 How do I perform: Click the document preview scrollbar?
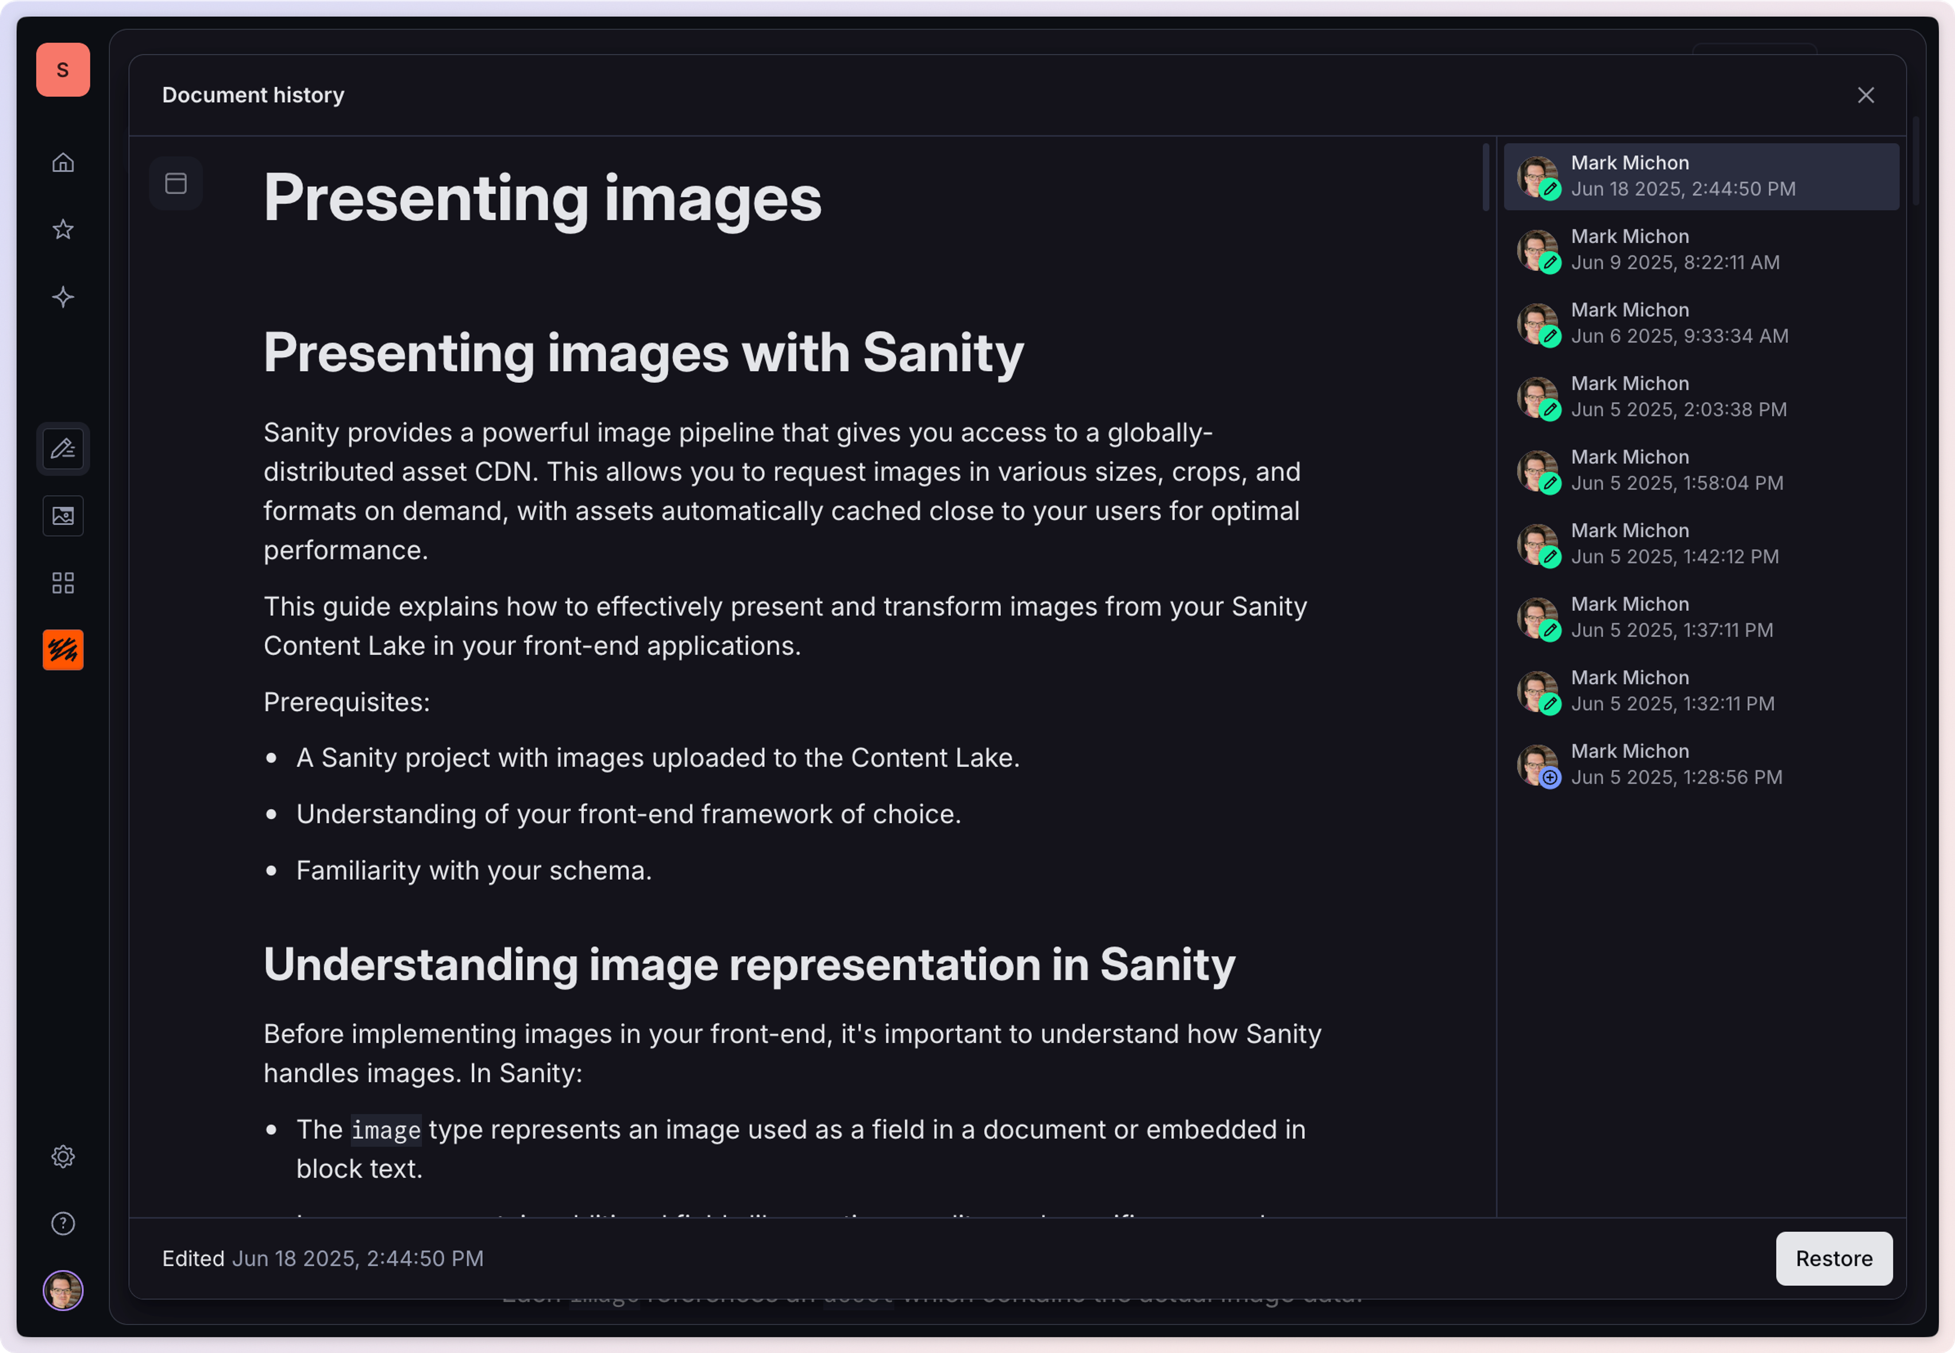coord(1485,178)
